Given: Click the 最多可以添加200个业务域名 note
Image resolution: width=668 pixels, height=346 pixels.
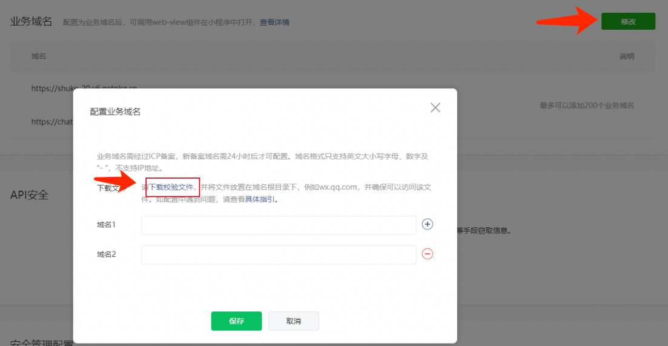Looking at the screenshot, I should (x=586, y=105).
